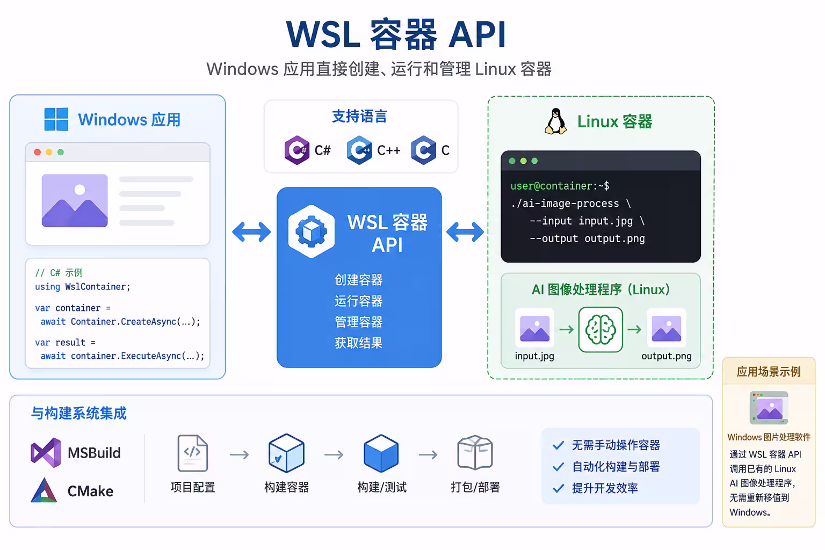The image size is (825, 550).
Task: Click the double arrow between Windows and API
Action: (251, 232)
